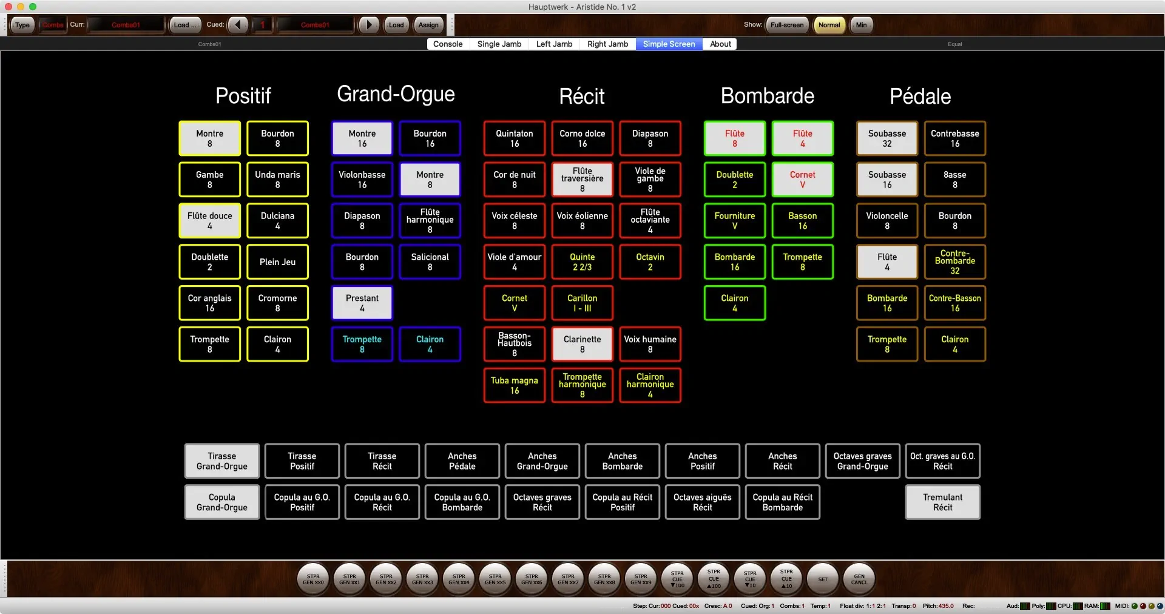The height and width of the screenshot is (614, 1165).
Task: Click the previous cued combination arrow
Action: (238, 25)
